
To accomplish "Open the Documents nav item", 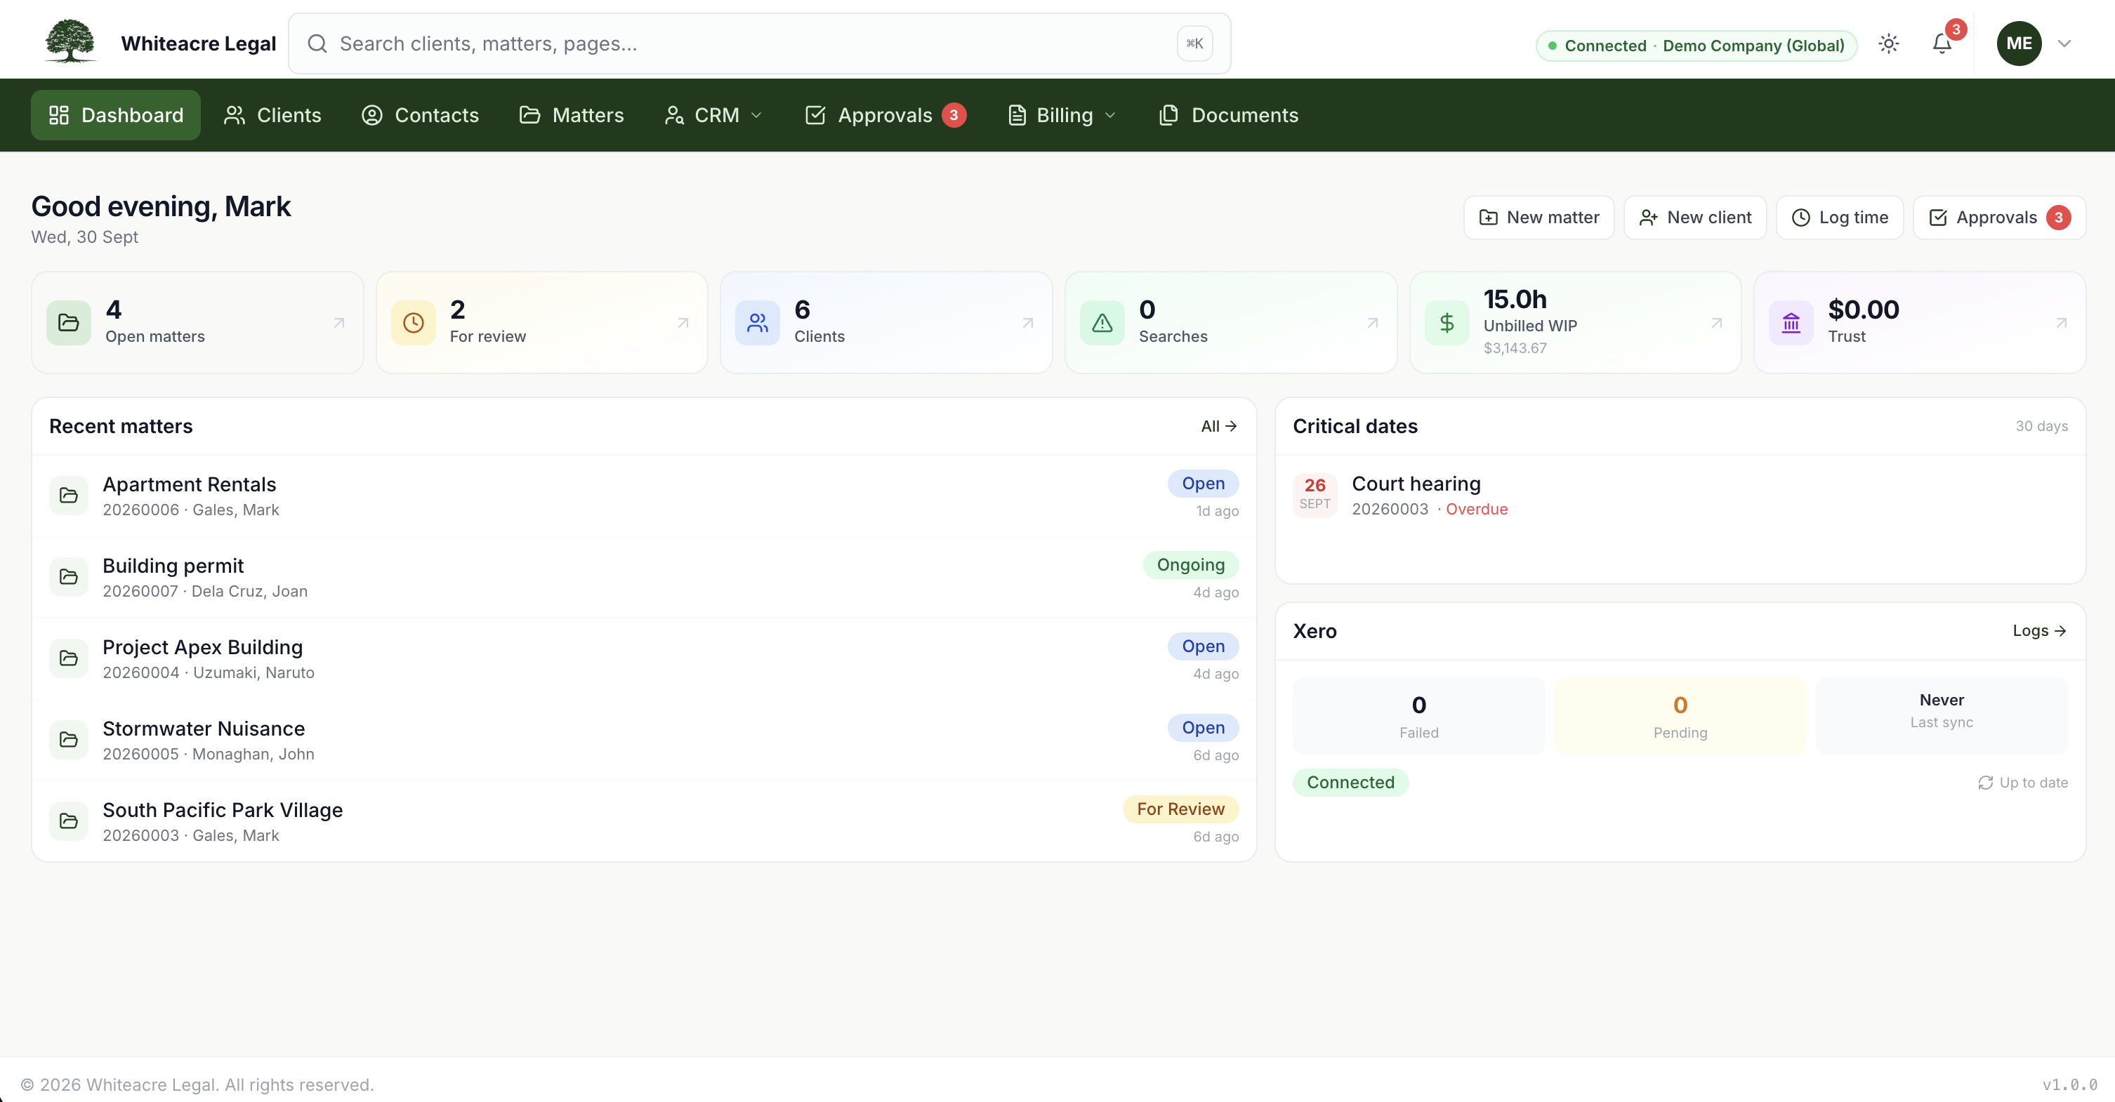I will coord(1228,115).
